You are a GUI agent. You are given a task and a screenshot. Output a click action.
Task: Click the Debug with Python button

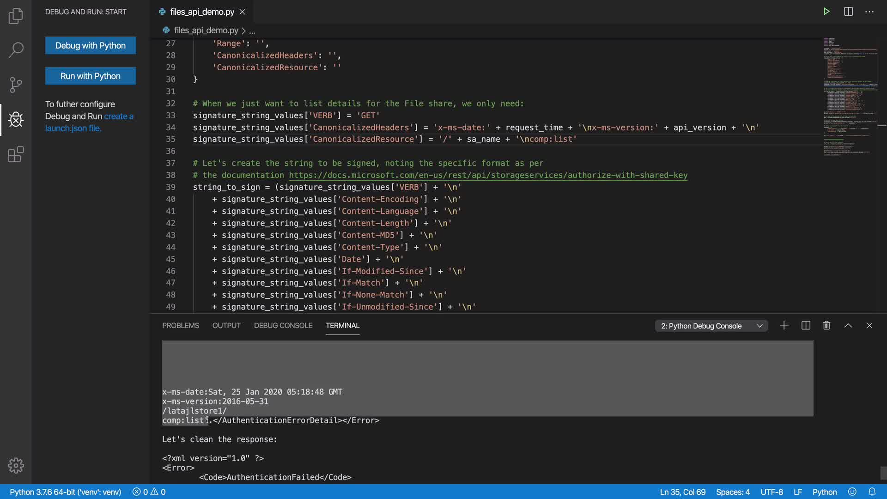point(91,45)
